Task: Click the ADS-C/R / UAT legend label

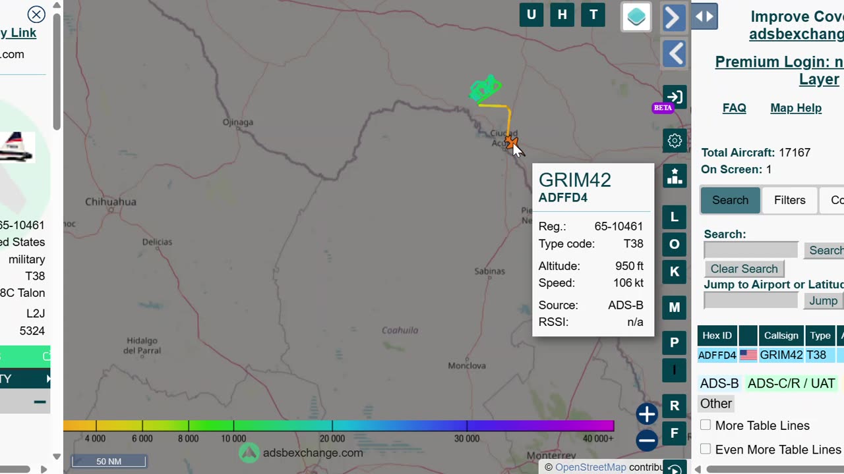Action: (791, 383)
